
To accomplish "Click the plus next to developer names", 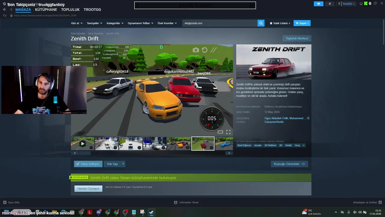I will 308,118.
